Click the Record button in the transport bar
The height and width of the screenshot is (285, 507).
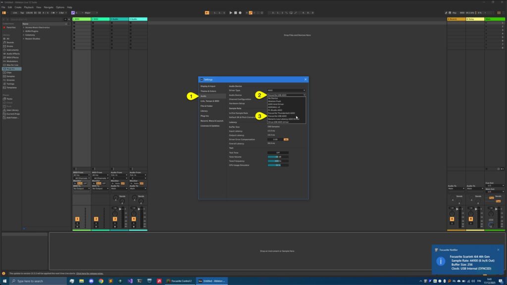tap(241, 12)
